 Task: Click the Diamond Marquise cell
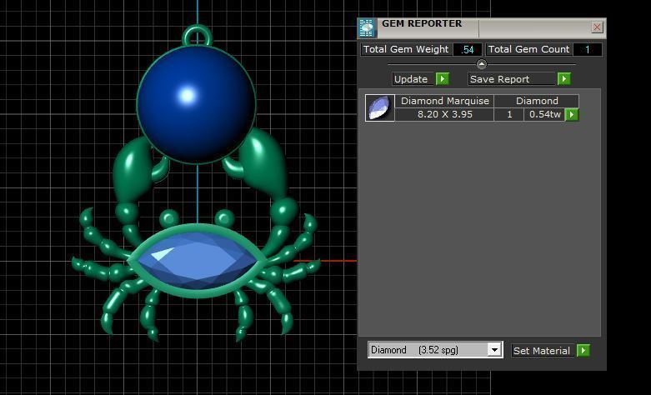[444, 101]
